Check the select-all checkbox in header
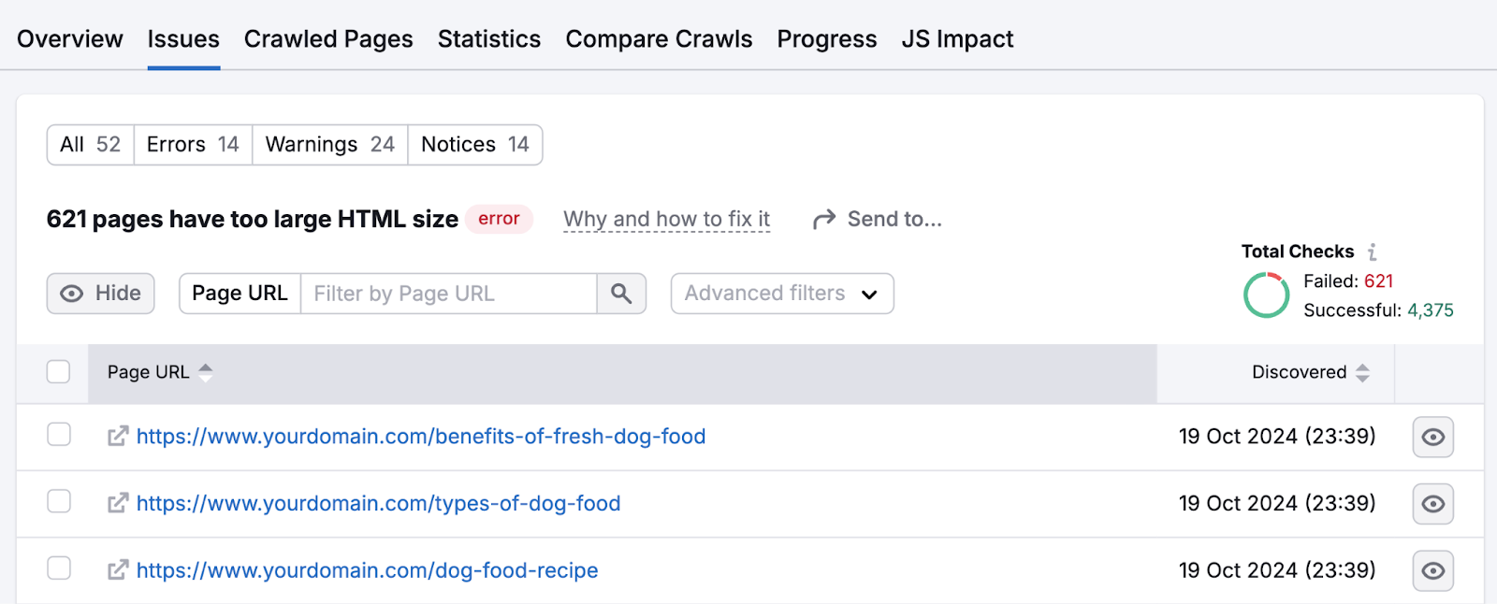 59,372
